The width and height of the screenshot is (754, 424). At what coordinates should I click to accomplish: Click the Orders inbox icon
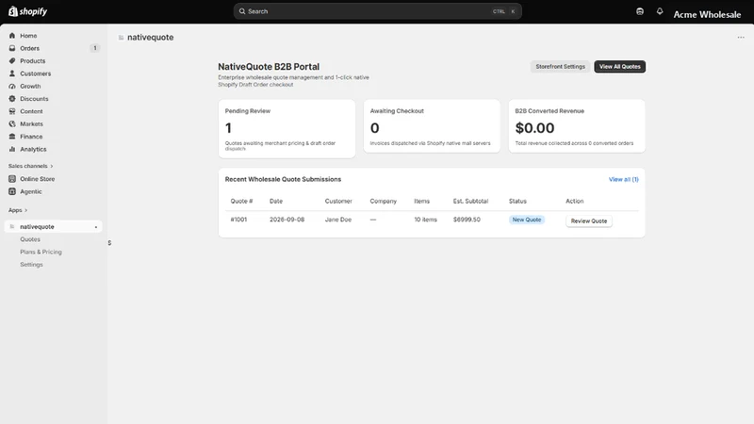pos(12,48)
